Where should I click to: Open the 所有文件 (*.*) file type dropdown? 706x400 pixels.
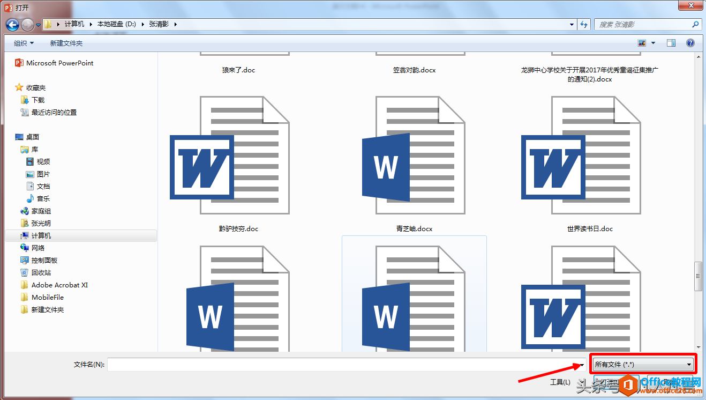[643, 365]
